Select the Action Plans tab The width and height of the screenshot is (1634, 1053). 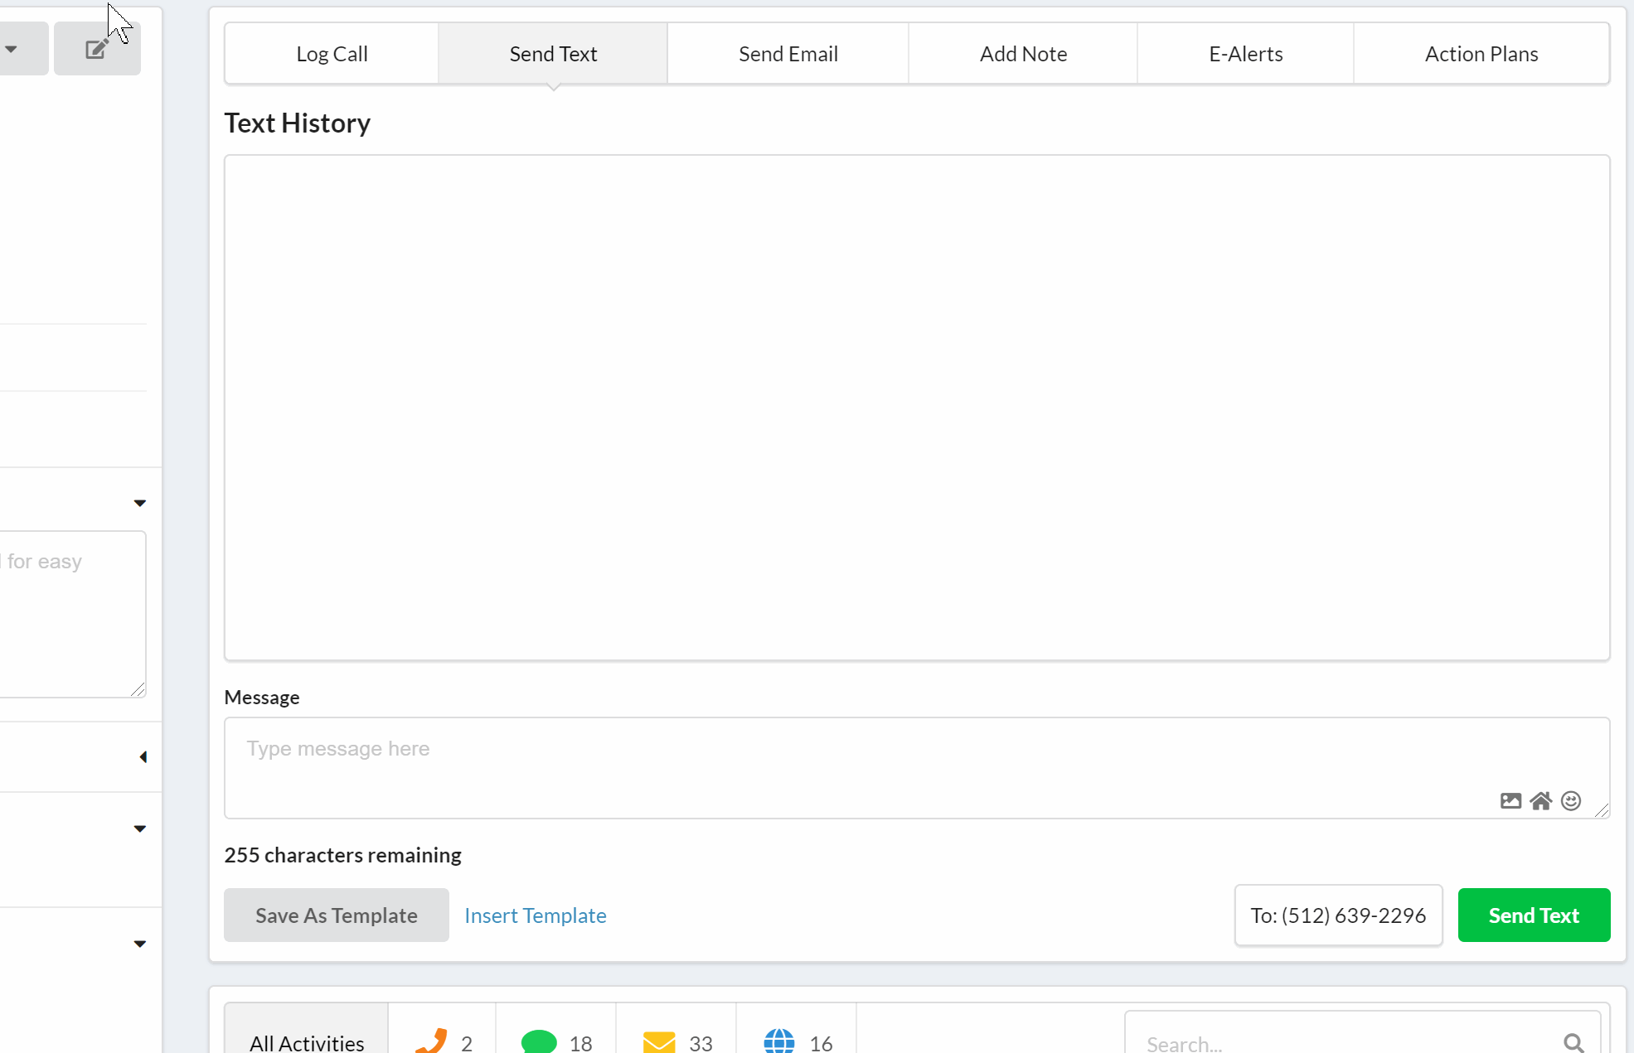point(1481,54)
